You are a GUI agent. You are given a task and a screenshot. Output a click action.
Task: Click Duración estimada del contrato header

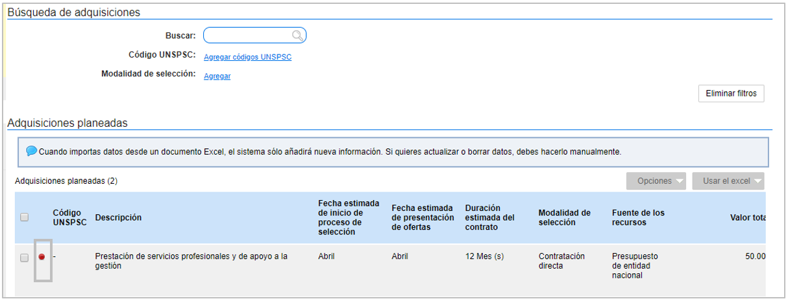tap(489, 217)
